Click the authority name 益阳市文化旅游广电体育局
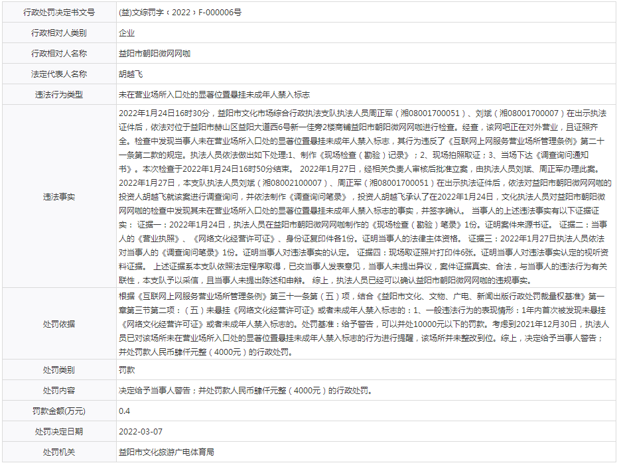This screenshot has height=465, width=619. coord(167,452)
